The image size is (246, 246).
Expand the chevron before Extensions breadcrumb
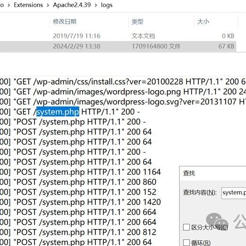(9, 5)
